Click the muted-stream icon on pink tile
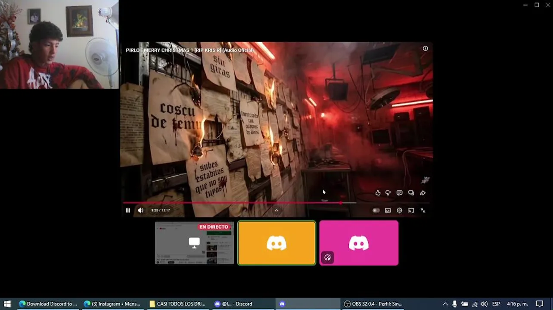 tap(327, 257)
